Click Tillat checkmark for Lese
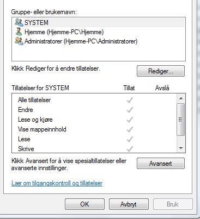200x219 pixels. pyautogui.click(x=130, y=139)
